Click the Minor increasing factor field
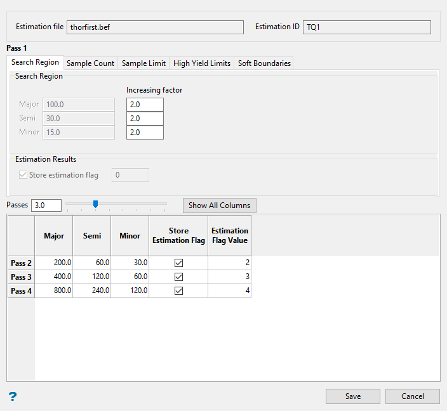 pyautogui.click(x=145, y=133)
